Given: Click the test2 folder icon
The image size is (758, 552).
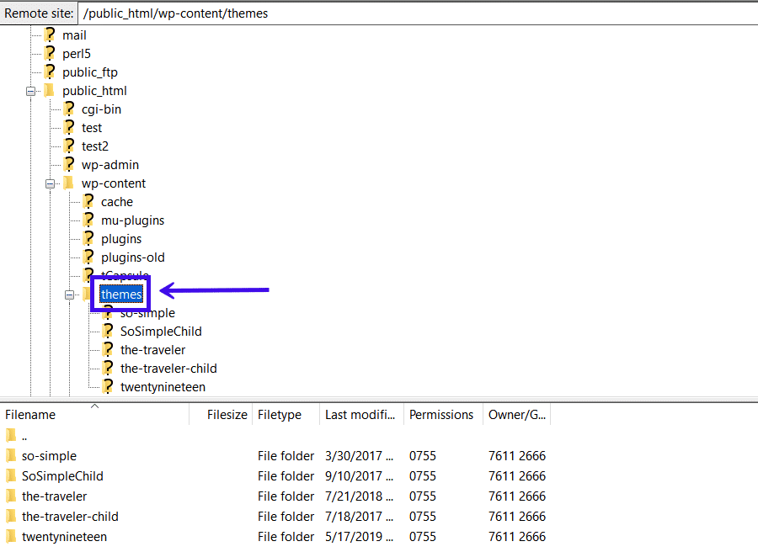Looking at the screenshot, I should [x=67, y=146].
